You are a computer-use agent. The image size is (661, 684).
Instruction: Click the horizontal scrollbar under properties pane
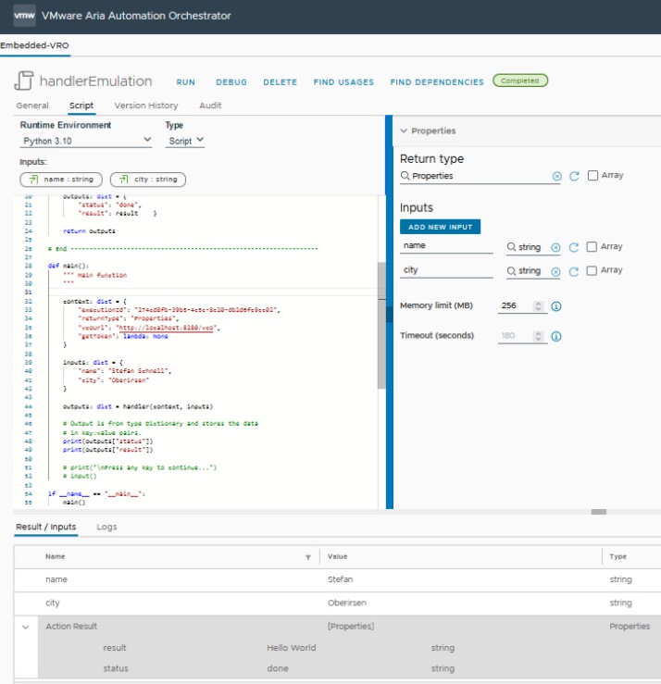click(x=599, y=512)
